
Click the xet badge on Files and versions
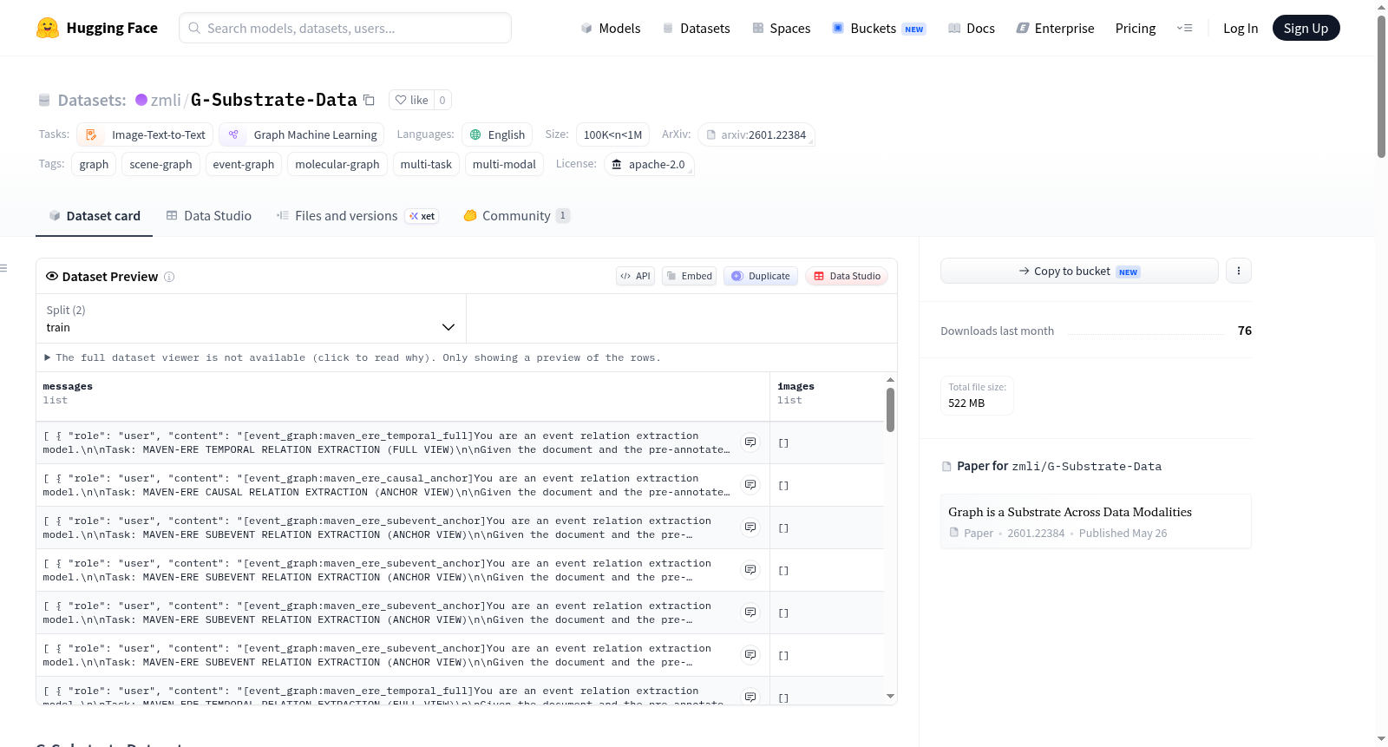click(x=422, y=216)
